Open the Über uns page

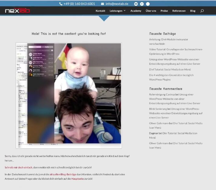tap(151, 11)
